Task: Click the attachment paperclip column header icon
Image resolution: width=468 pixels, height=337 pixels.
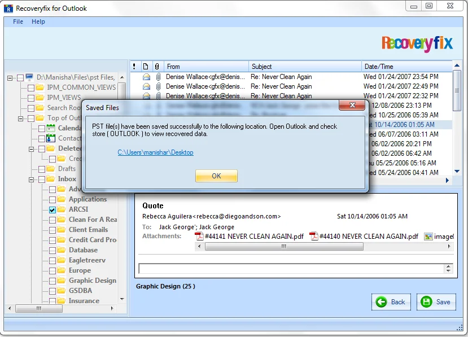Action: coord(157,66)
